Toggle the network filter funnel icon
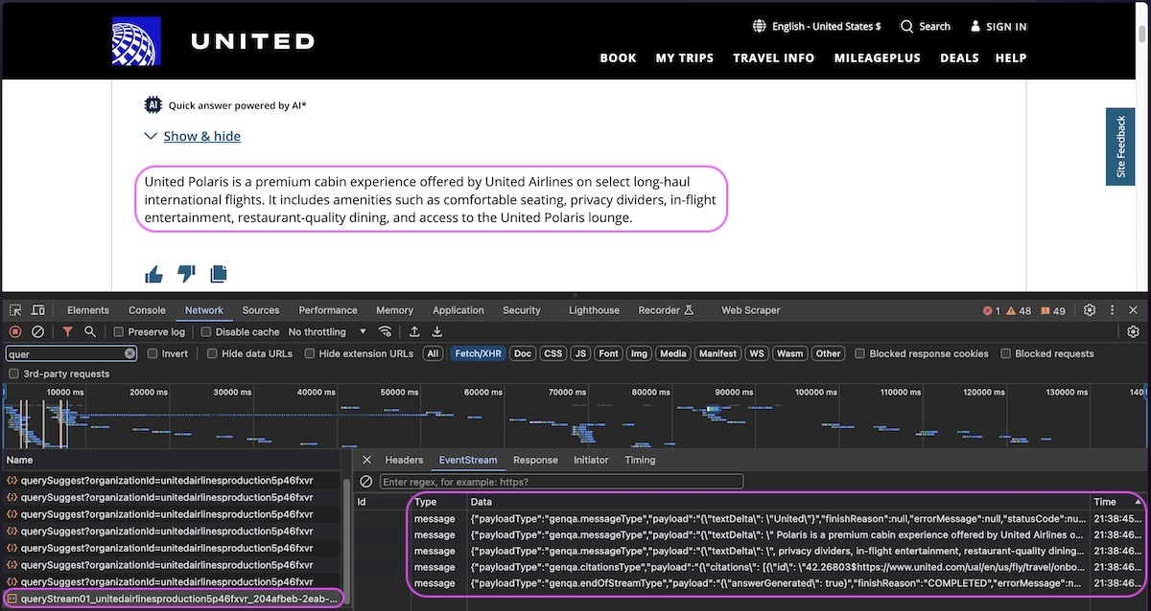The height and width of the screenshot is (611, 1151). tap(67, 331)
